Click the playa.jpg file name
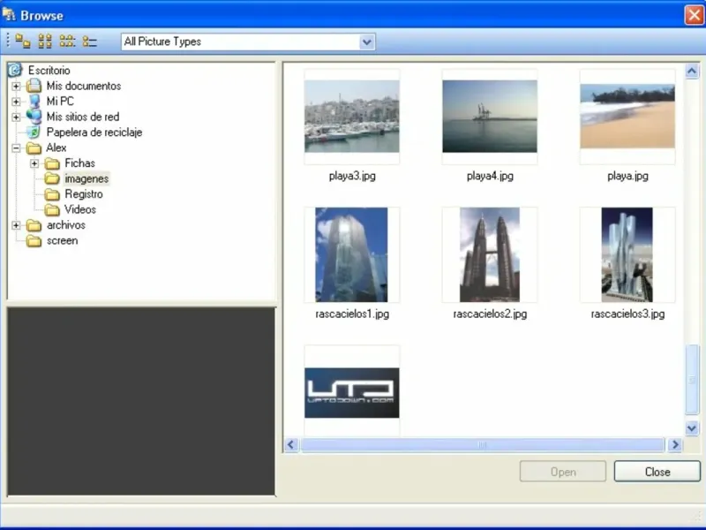The width and height of the screenshot is (706, 530). coord(627,176)
